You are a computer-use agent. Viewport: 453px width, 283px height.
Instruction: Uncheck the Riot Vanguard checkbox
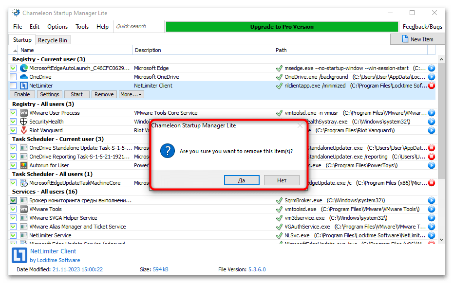pyautogui.click(x=13, y=130)
